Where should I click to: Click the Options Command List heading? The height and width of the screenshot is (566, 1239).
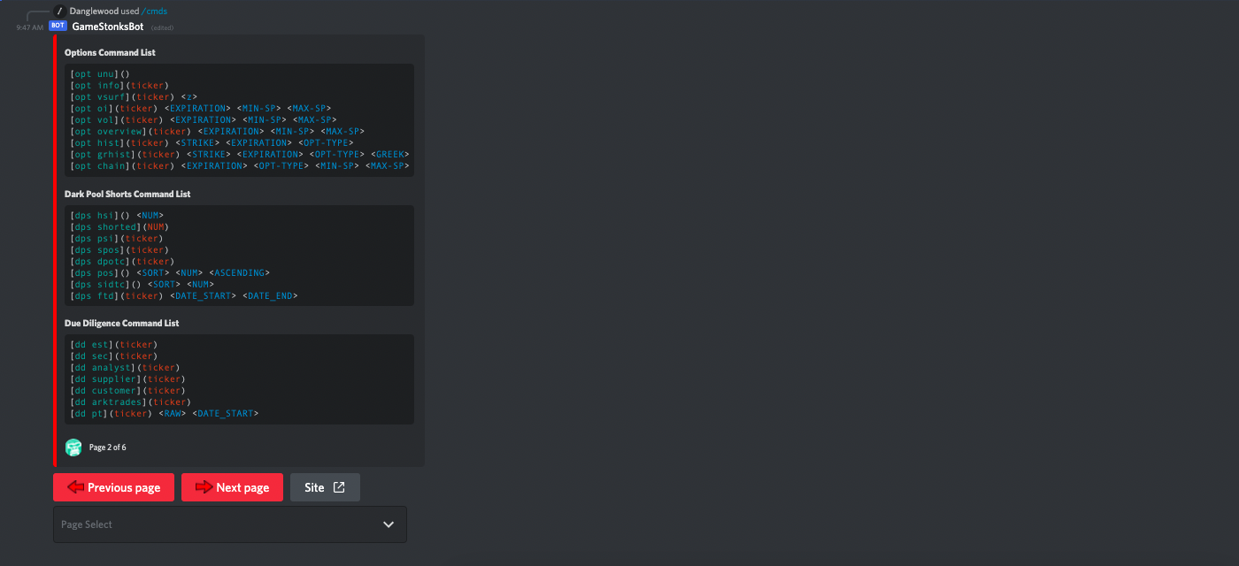pyautogui.click(x=110, y=52)
